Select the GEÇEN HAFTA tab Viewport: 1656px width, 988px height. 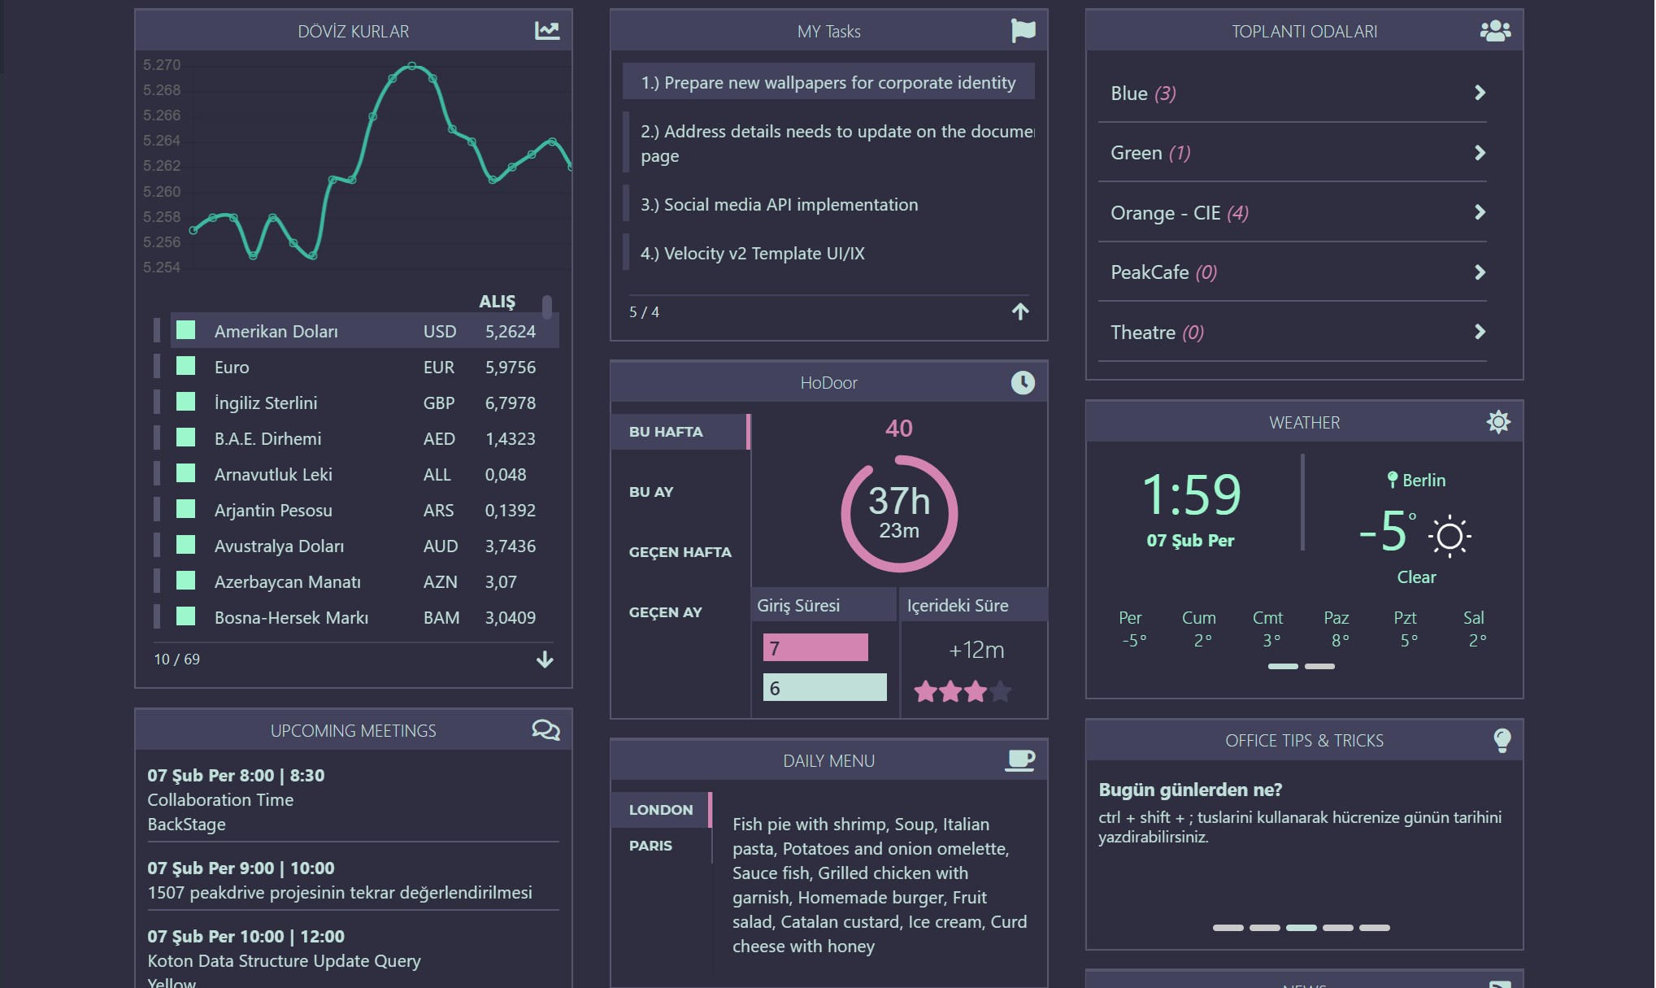680,552
